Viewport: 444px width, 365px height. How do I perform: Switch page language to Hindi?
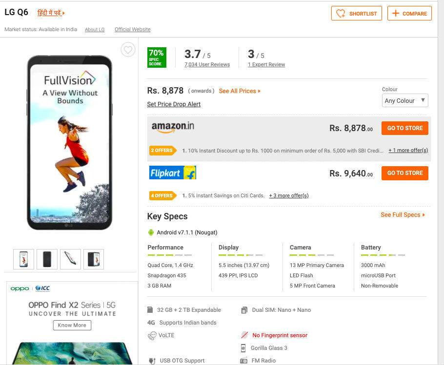coord(51,13)
